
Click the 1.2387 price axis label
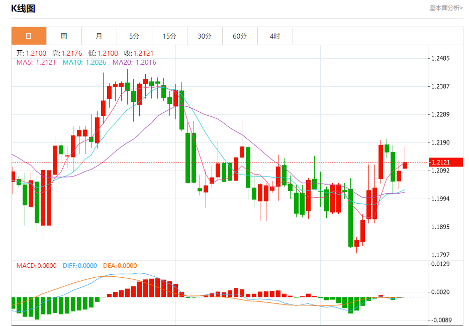pos(440,86)
